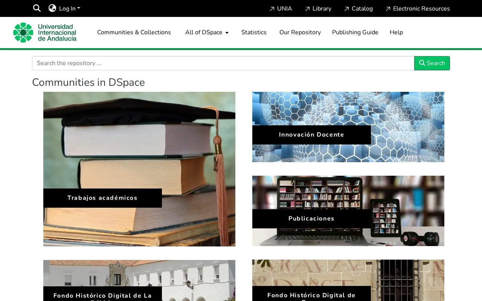Viewport: 482px width, 301px height.
Task: Open the language globe icon
Action: coord(52,8)
